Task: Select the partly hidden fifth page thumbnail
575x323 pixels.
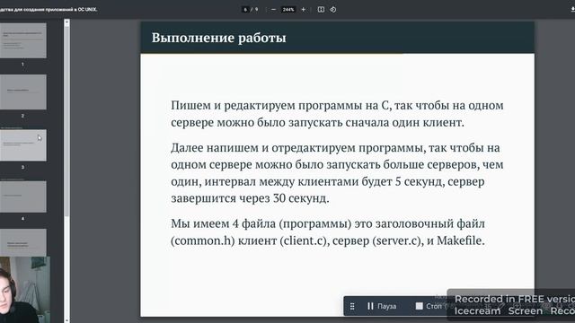Action: point(22,242)
